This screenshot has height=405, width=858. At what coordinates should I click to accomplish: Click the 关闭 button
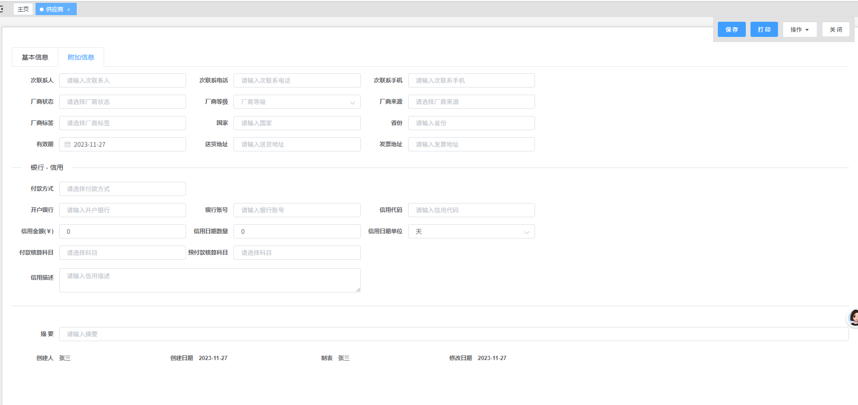[836, 30]
